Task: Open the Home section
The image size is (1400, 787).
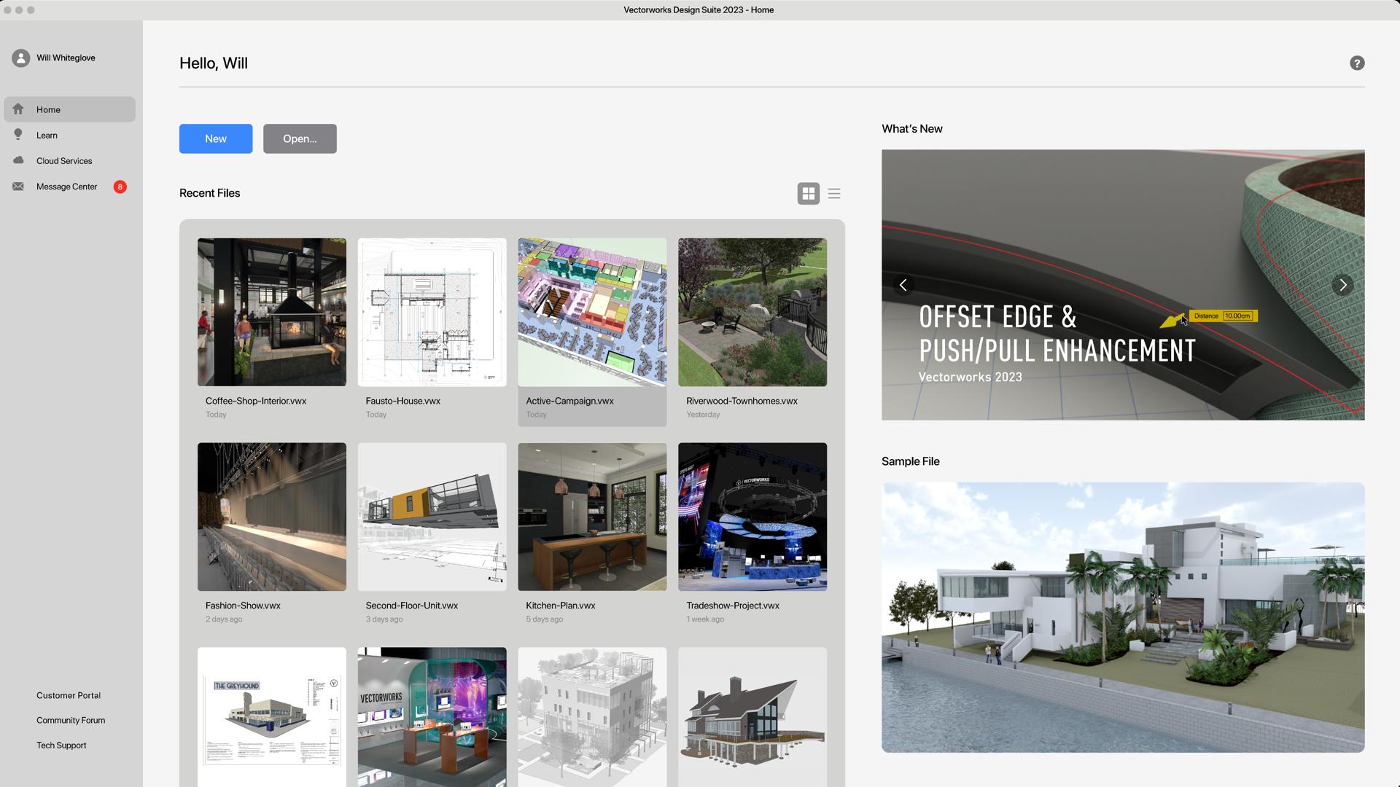Action: [70, 109]
